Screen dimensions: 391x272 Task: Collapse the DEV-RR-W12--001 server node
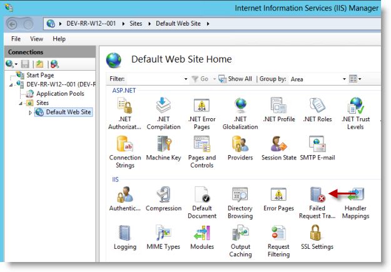pos(11,85)
